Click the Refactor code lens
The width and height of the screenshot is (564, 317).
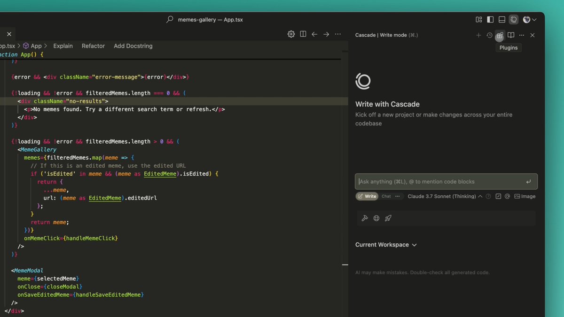click(93, 46)
